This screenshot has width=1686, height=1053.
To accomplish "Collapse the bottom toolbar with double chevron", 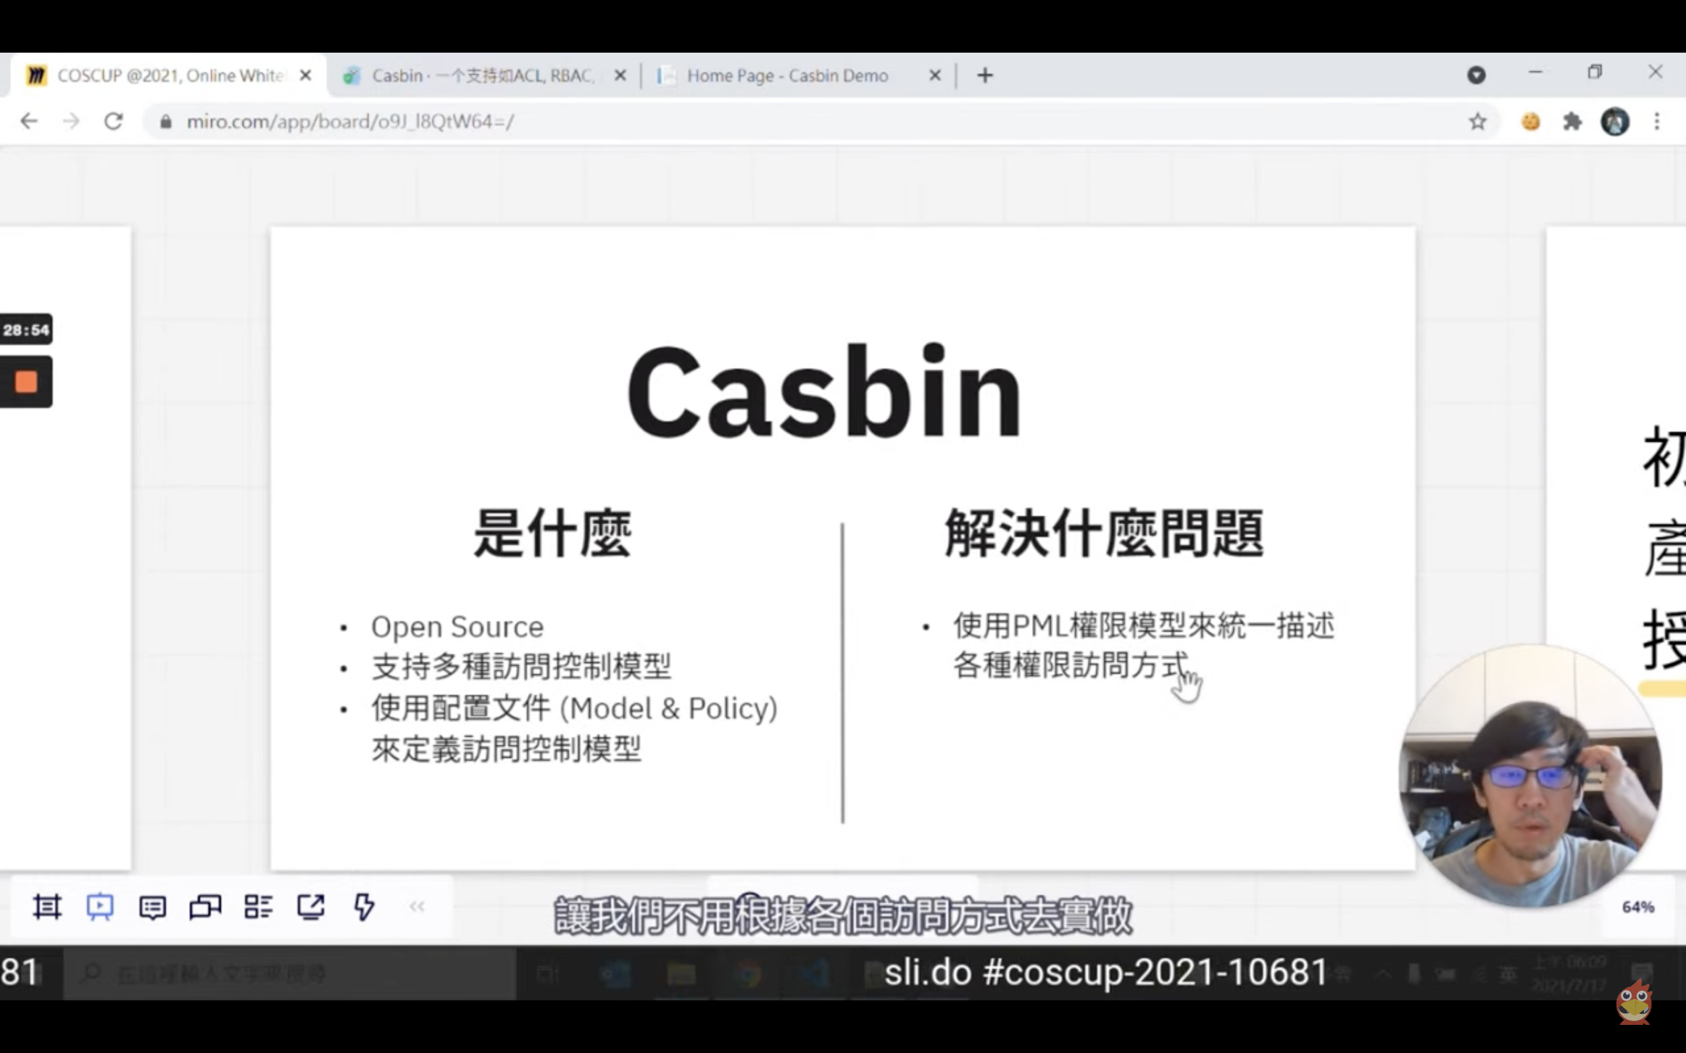I will (417, 907).
